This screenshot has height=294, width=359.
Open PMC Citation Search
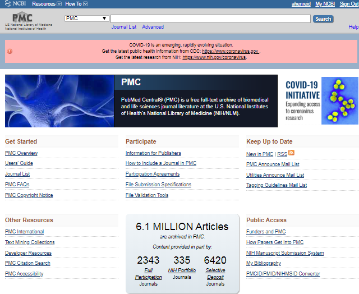pyautogui.click(x=27, y=263)
